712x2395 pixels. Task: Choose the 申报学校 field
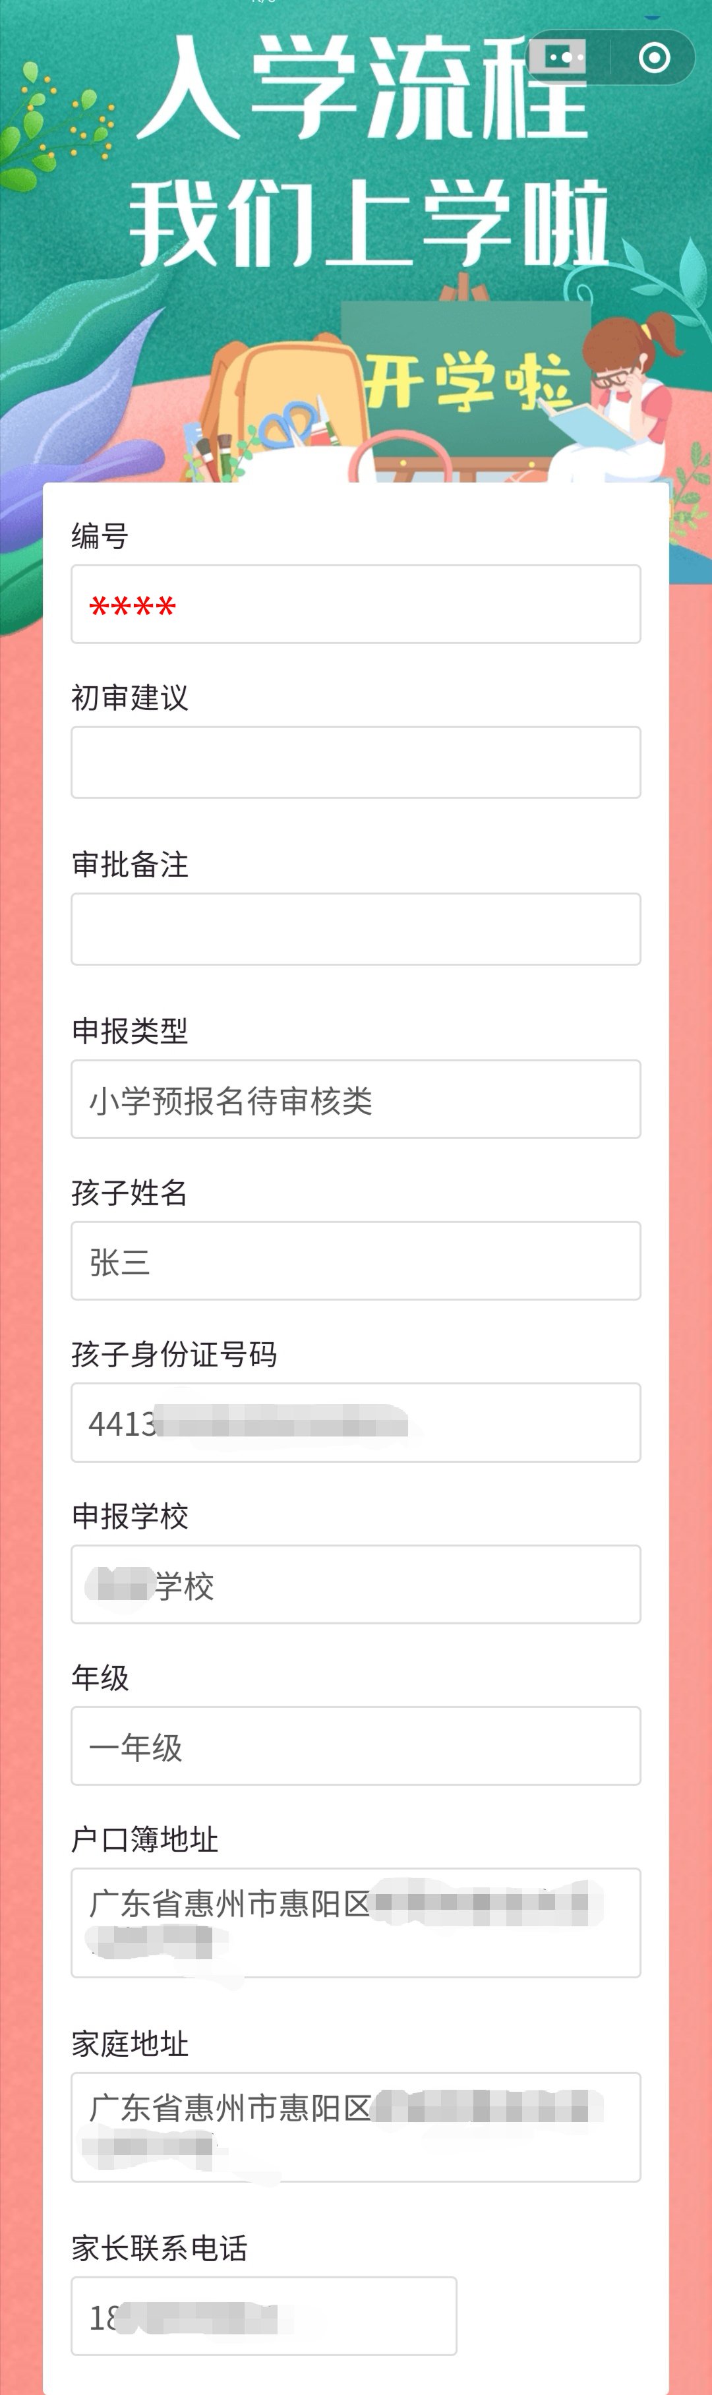[x=356, y=1584]
